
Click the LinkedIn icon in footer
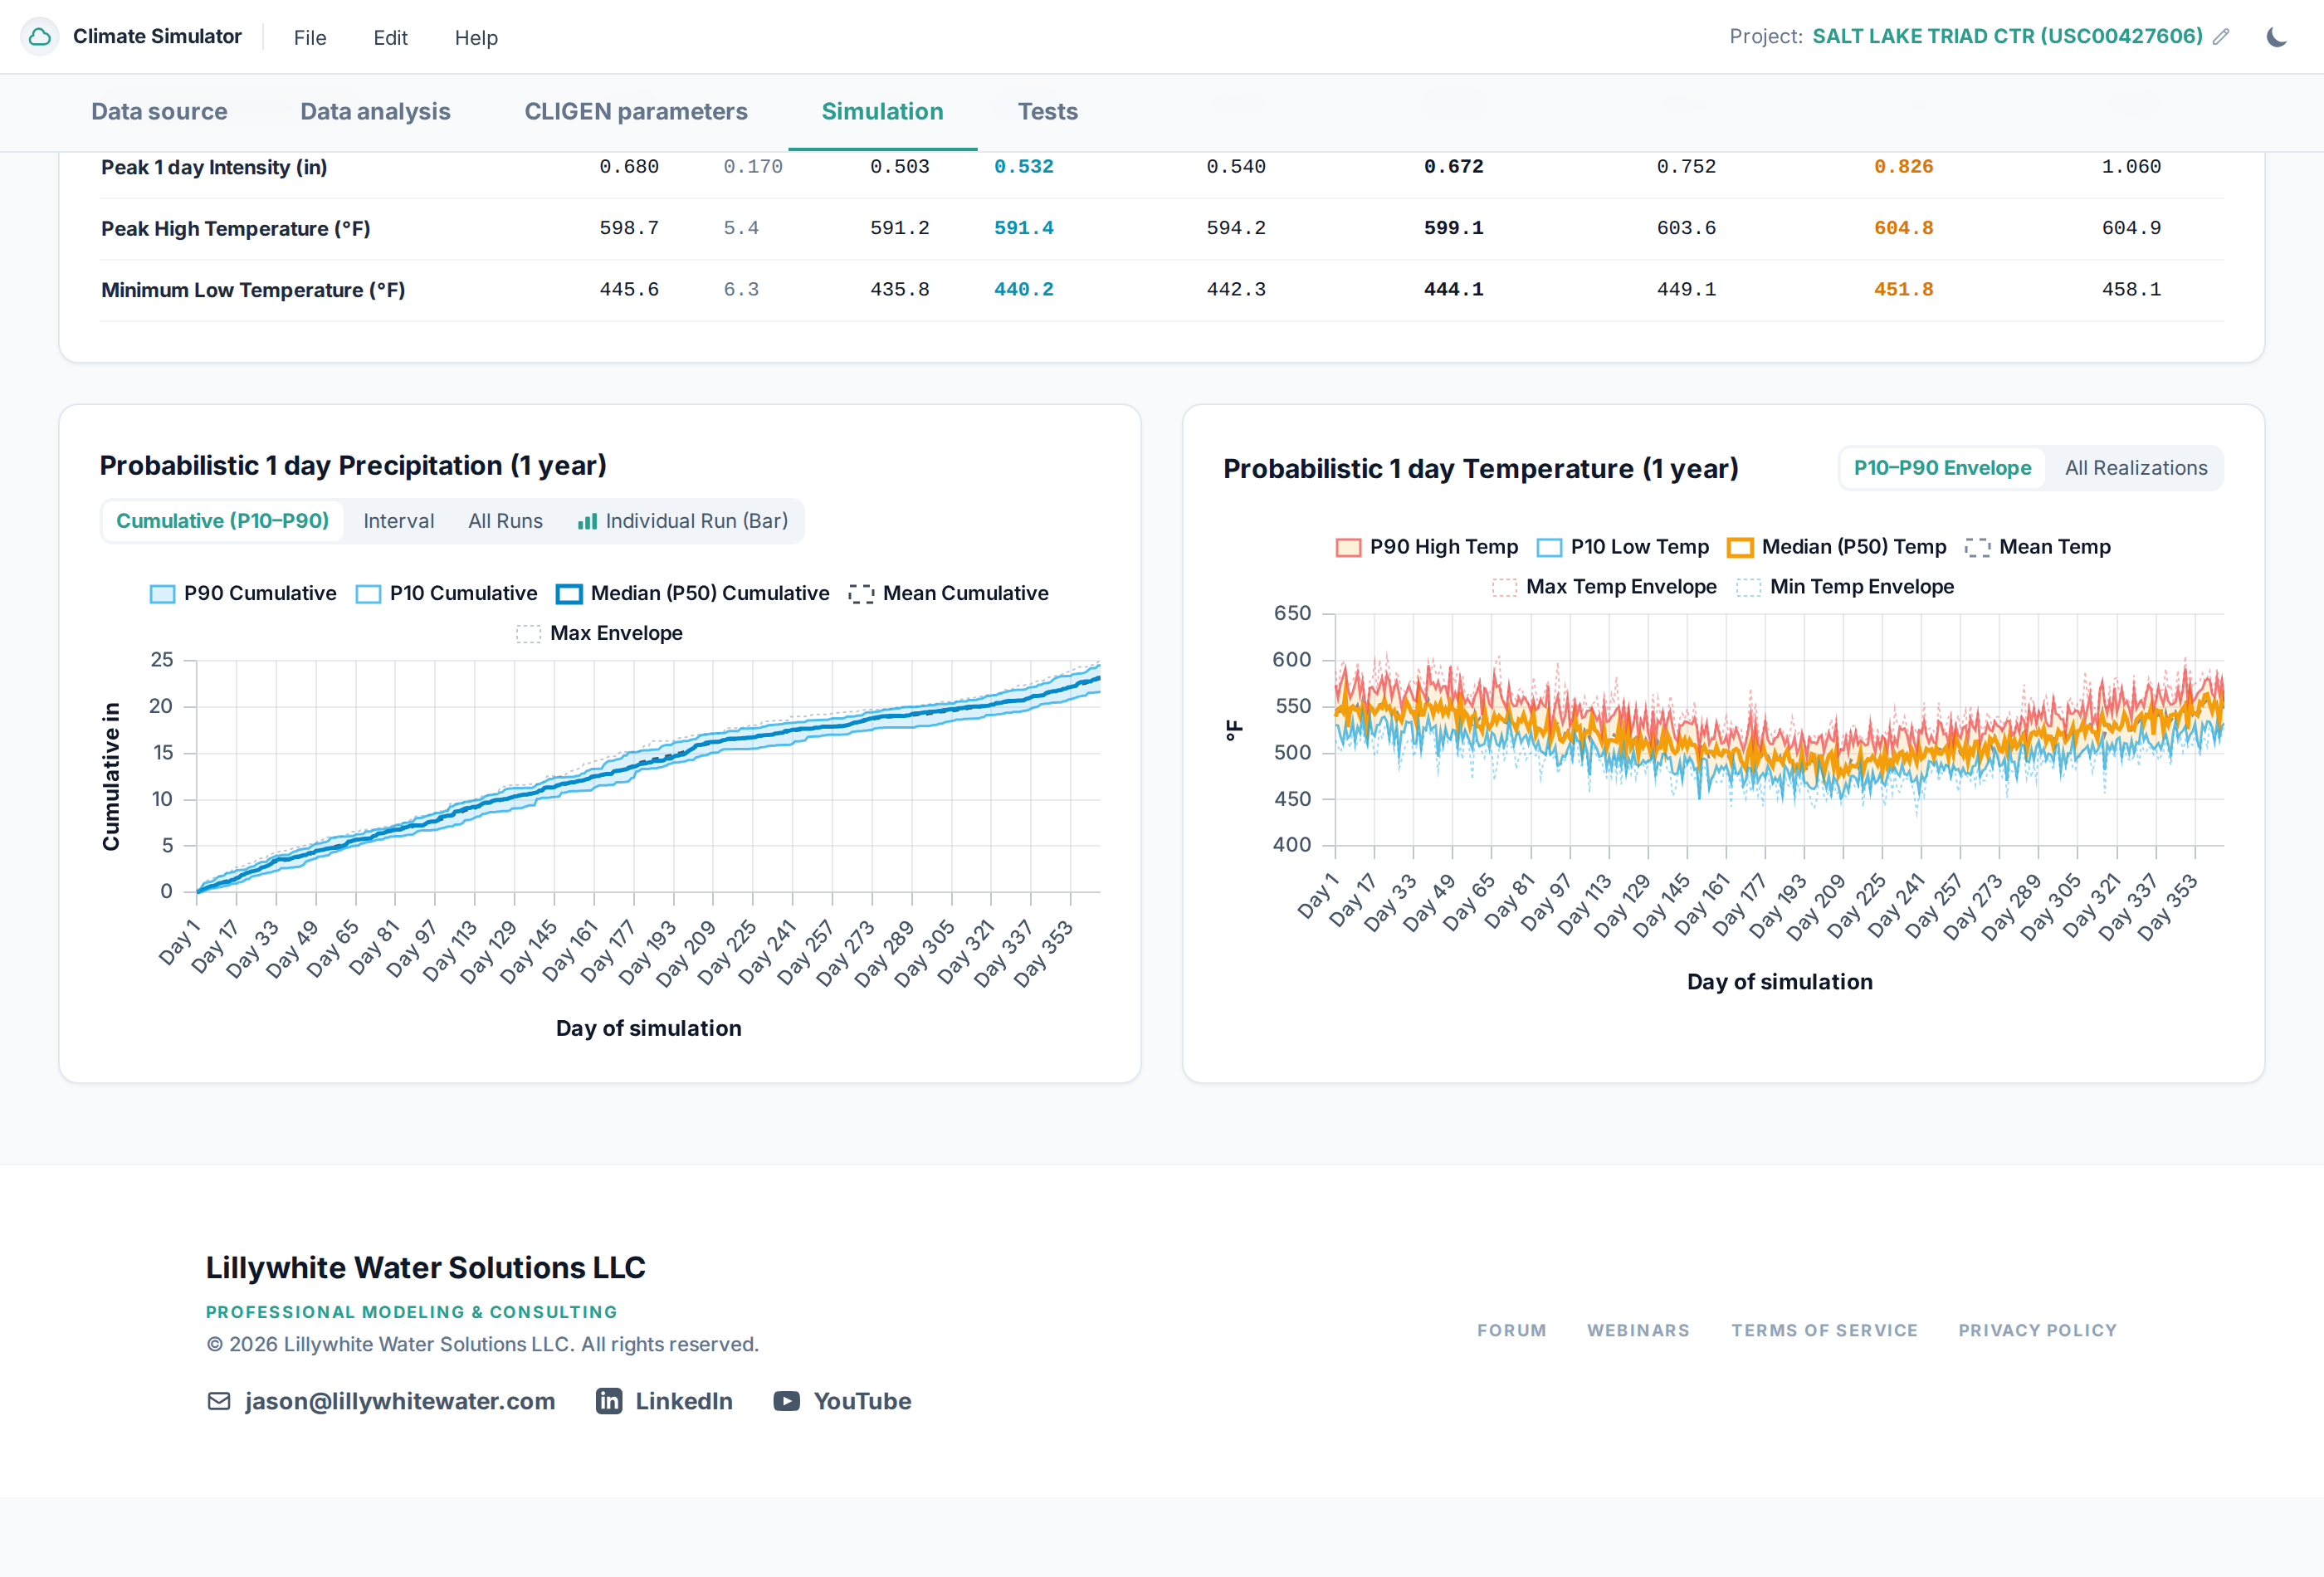pos(609,1401)
